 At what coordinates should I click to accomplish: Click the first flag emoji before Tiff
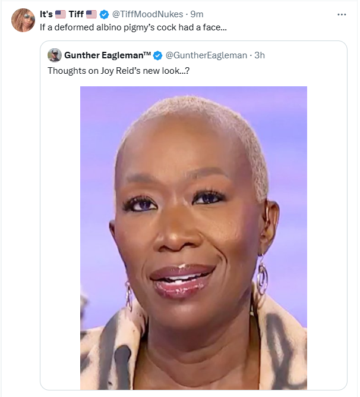61,14
